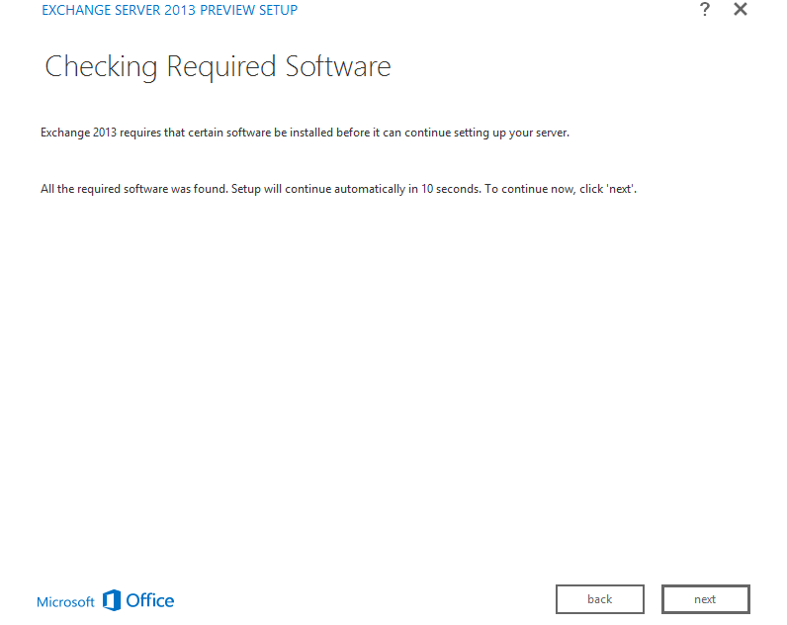This screenshot has width=787, height=625.
Task: Click the 'Exchange 2013 requires' description line
Action: (305, 133)
